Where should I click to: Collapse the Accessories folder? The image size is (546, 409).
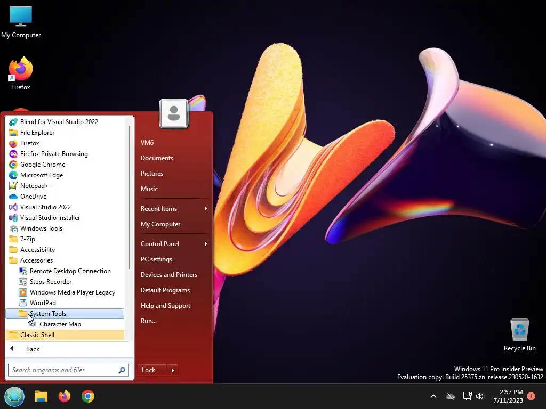click(65, 260)
